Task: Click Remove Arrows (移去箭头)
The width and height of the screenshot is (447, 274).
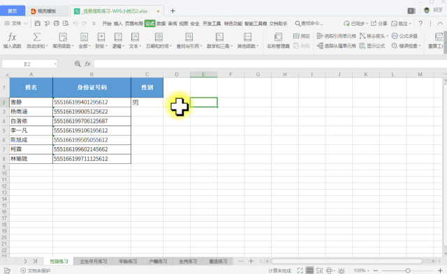Action: (x=374, y=36)
